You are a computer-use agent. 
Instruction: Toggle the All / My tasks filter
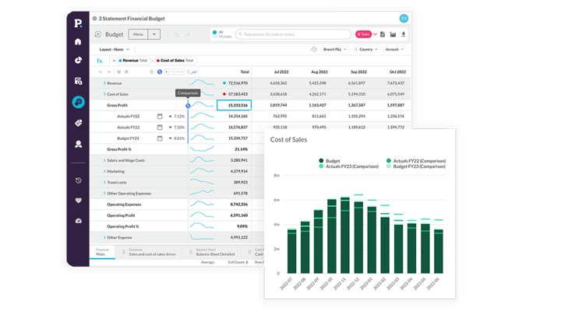(216, 34)
